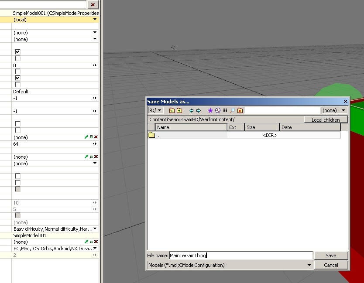This screenshot has height=283, width=364.
Task: Click into the File name field
Action: (x=241, y=256)
